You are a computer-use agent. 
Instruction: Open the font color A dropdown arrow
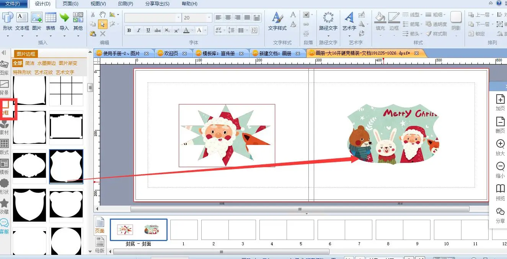(192, 31)
